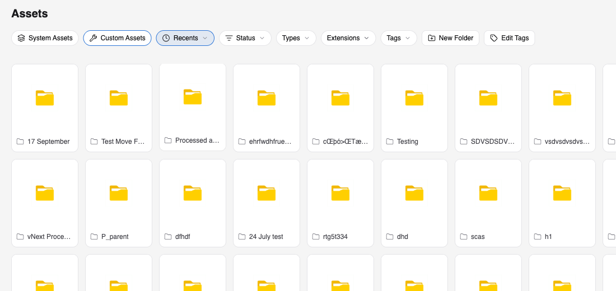Click the vsdvsdvsdvs… folder name
616x291 pixels.
(x=567, y=142)
